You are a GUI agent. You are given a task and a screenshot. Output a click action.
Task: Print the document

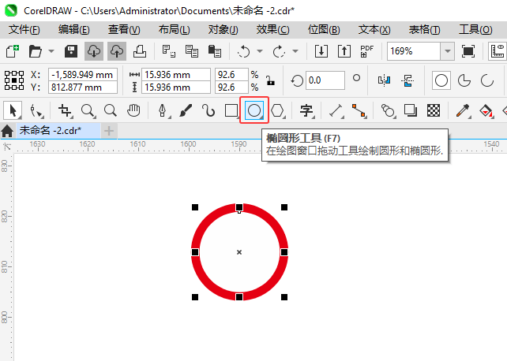tap(140, 51)
